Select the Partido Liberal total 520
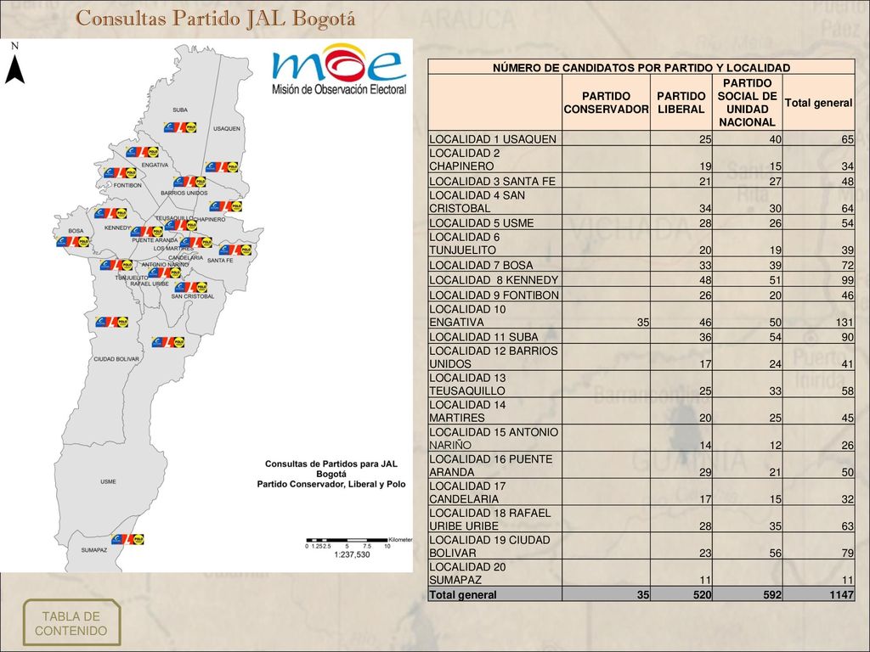Image resolution: width=870 pixels, height=652 pixels. (702, 595)
